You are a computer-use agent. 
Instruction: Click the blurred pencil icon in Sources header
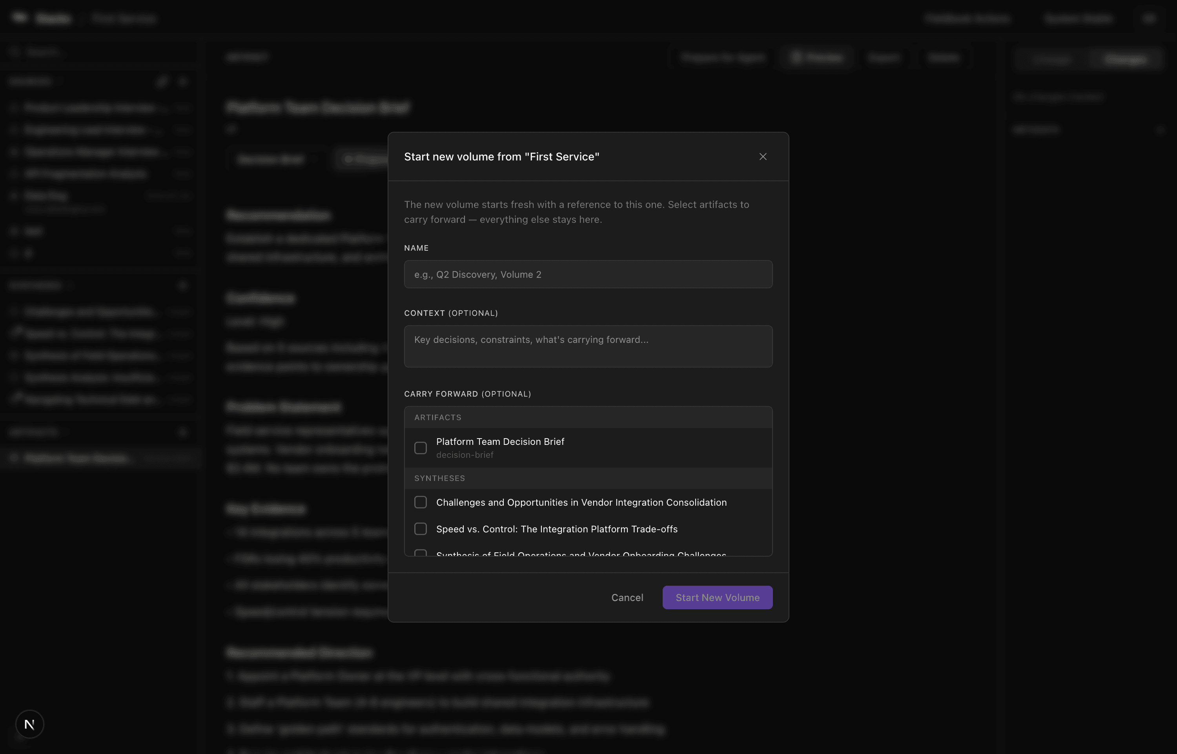coord(162,81)
